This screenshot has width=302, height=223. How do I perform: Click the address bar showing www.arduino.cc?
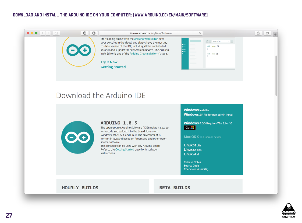coord(151,33)
